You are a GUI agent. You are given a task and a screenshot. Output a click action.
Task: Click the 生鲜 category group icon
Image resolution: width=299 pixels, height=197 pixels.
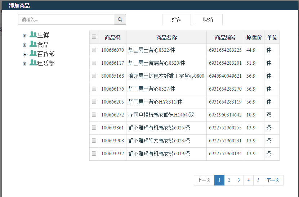click(33, 35)
